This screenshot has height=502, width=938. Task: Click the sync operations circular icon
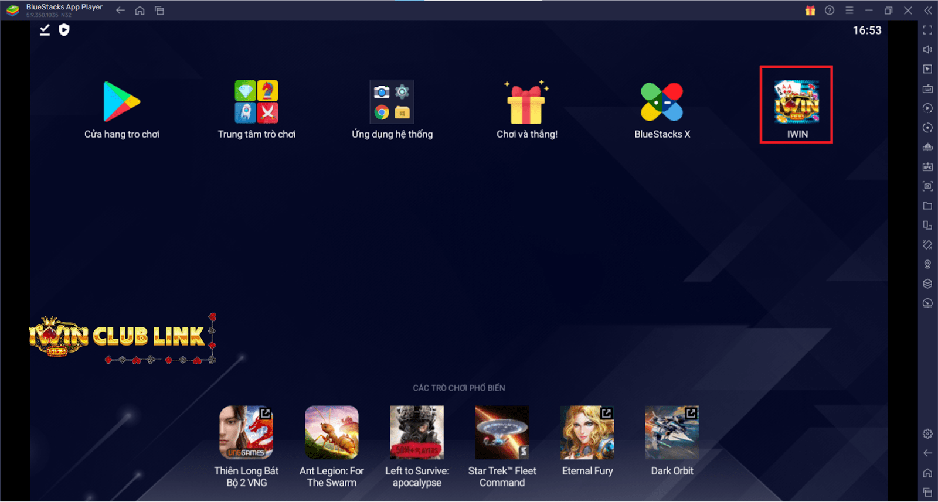point(927,128)
